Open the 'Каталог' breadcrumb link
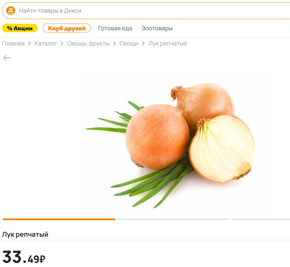Screen dimensions: 290x267 pyautogui.click(x=46, y=43)
